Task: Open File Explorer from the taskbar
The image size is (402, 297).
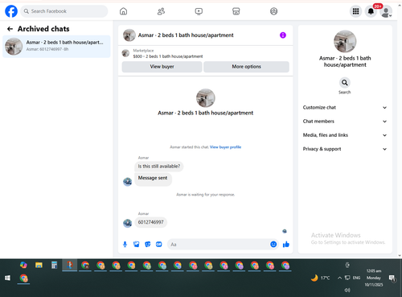Action: (x=39, y=265)
